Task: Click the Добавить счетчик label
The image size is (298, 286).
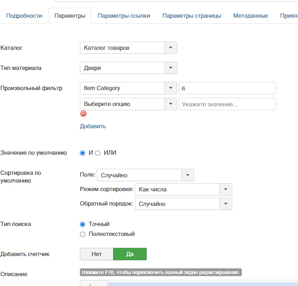Action: coord(25,254)
